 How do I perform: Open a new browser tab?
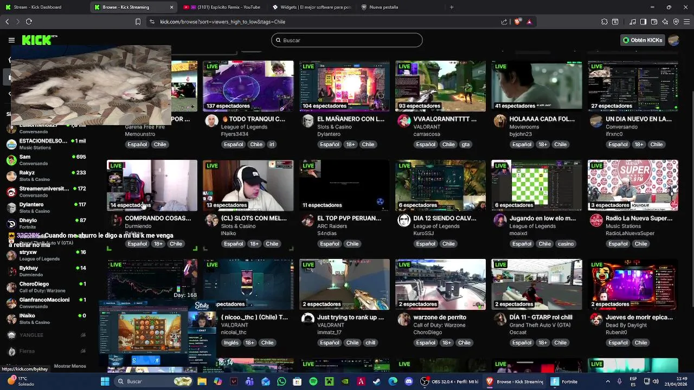[452, 7]
